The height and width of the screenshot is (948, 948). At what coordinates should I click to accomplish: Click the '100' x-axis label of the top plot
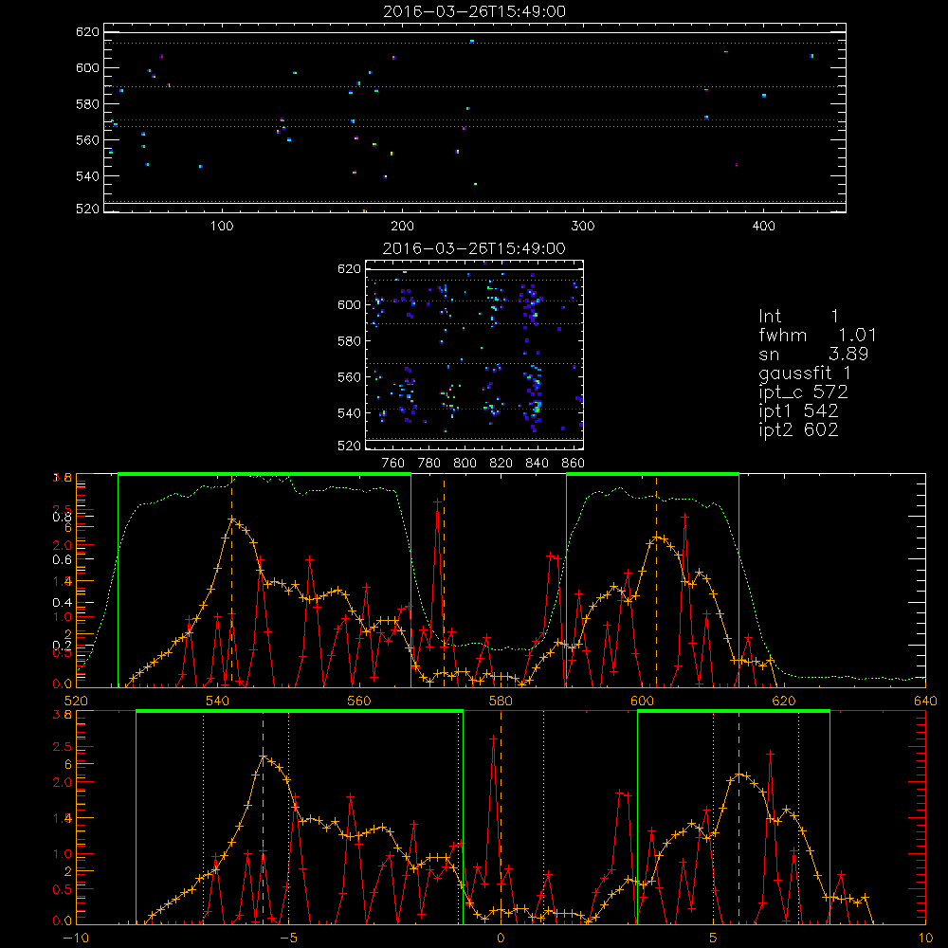[222, 227]
